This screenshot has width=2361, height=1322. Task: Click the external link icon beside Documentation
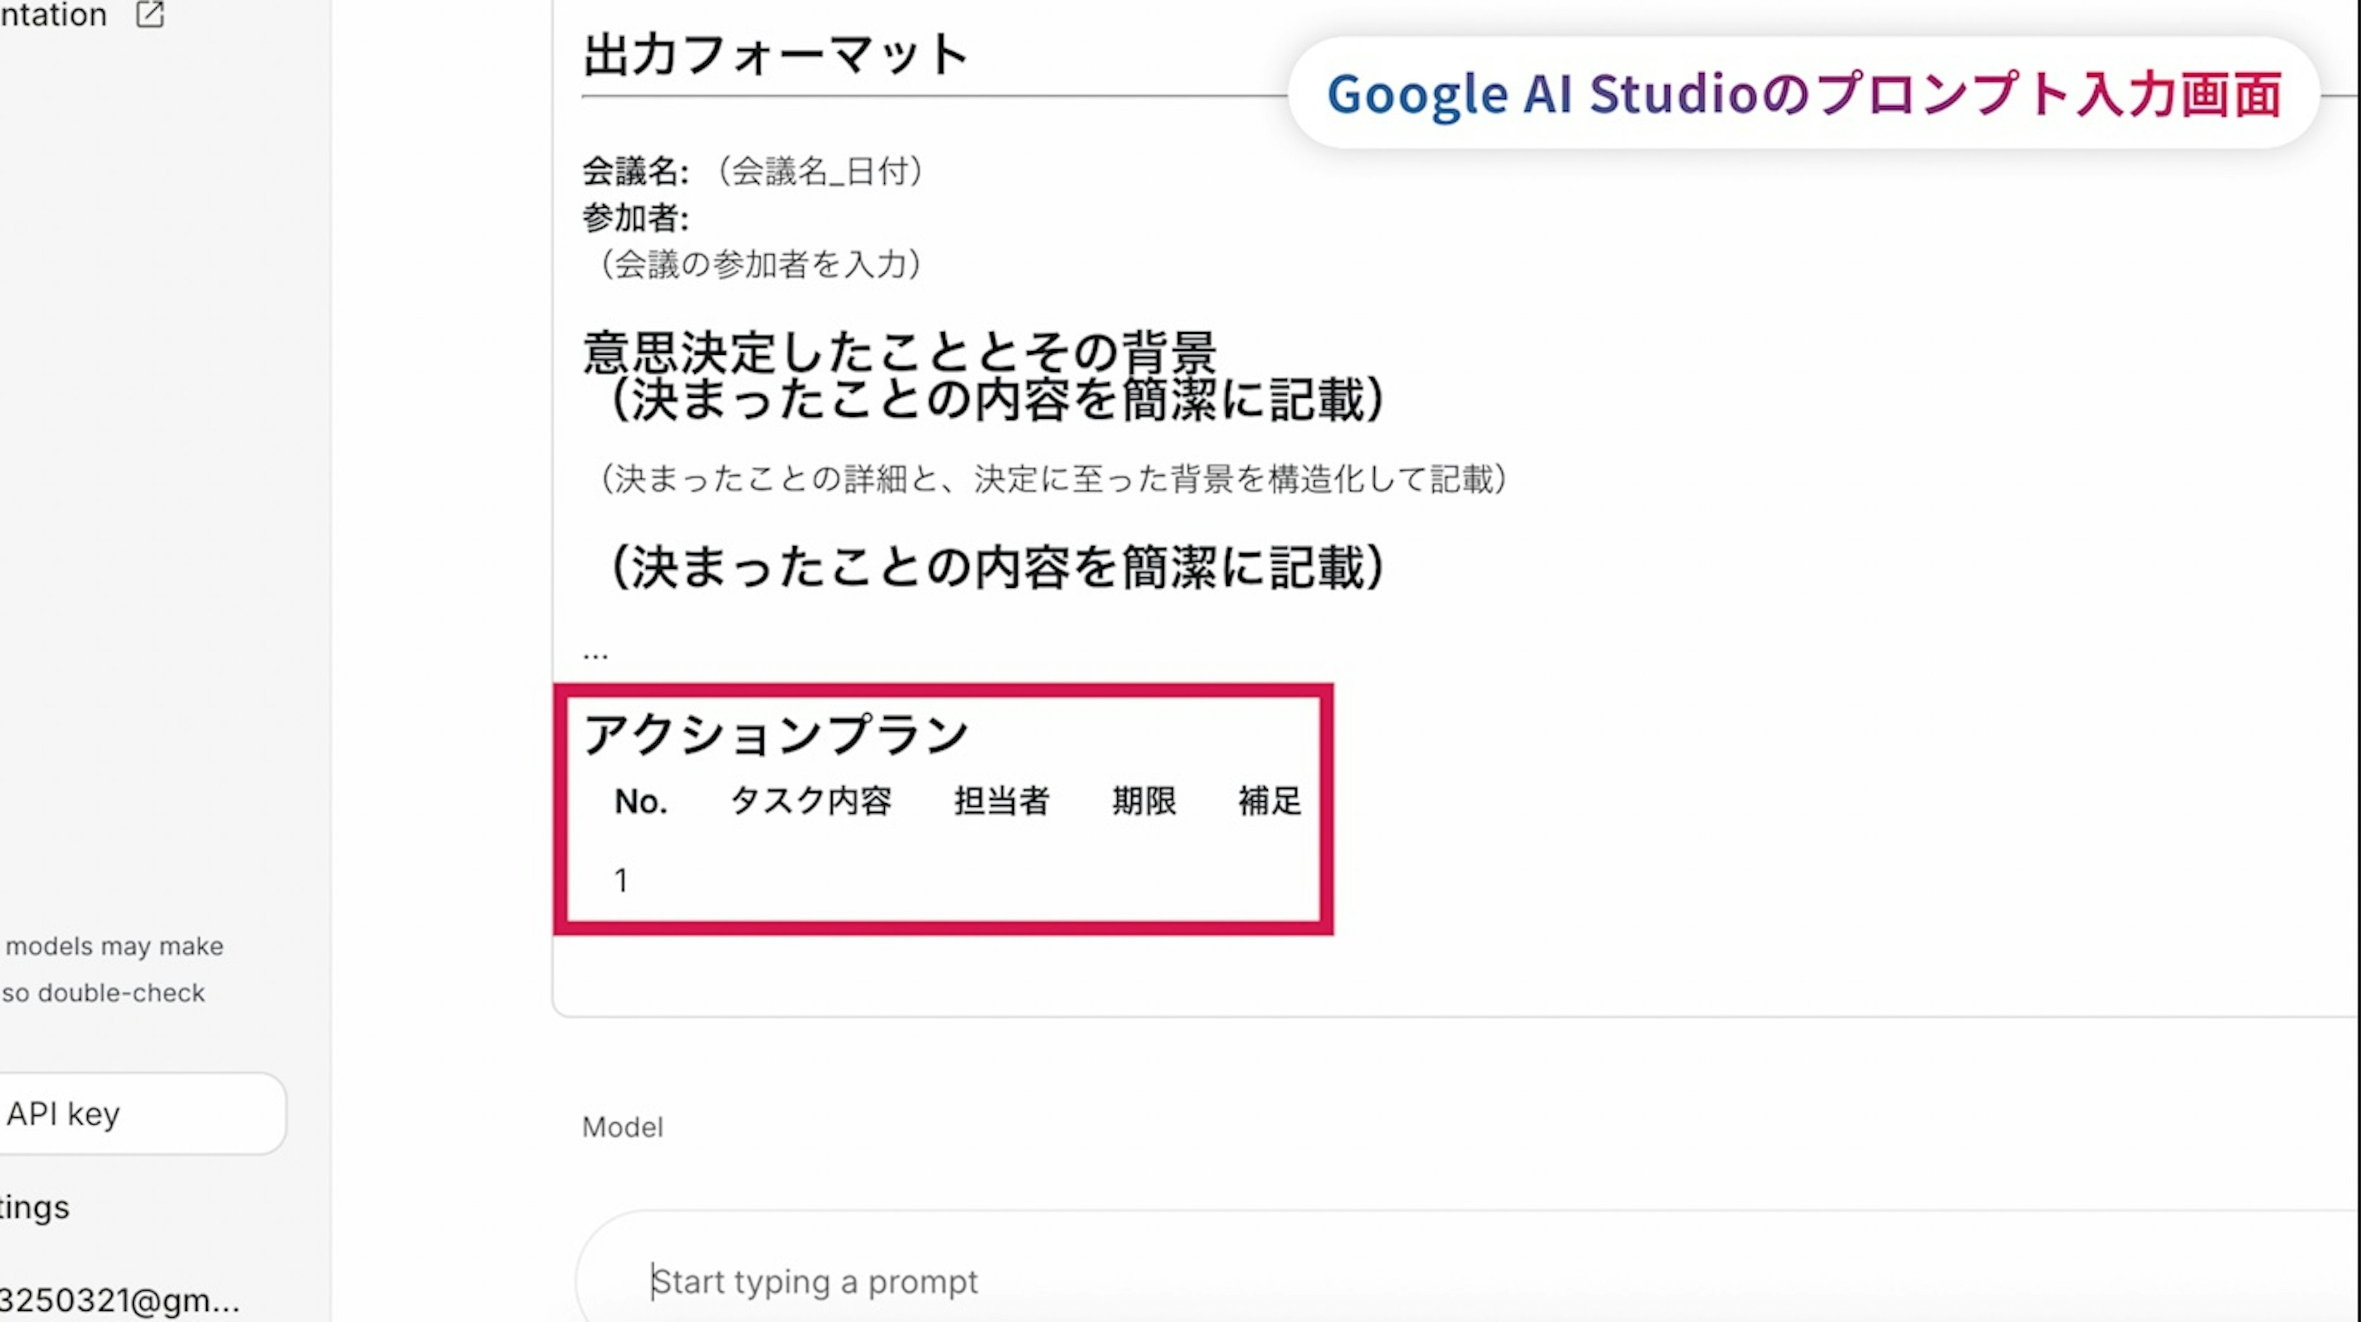point(149,15)
